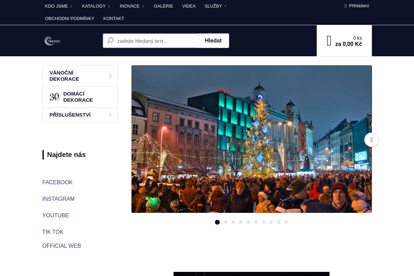This screenshot has height=276, width=414.
Task: Click the Christmas market slideshow image
Action: (x=251, y=139)
